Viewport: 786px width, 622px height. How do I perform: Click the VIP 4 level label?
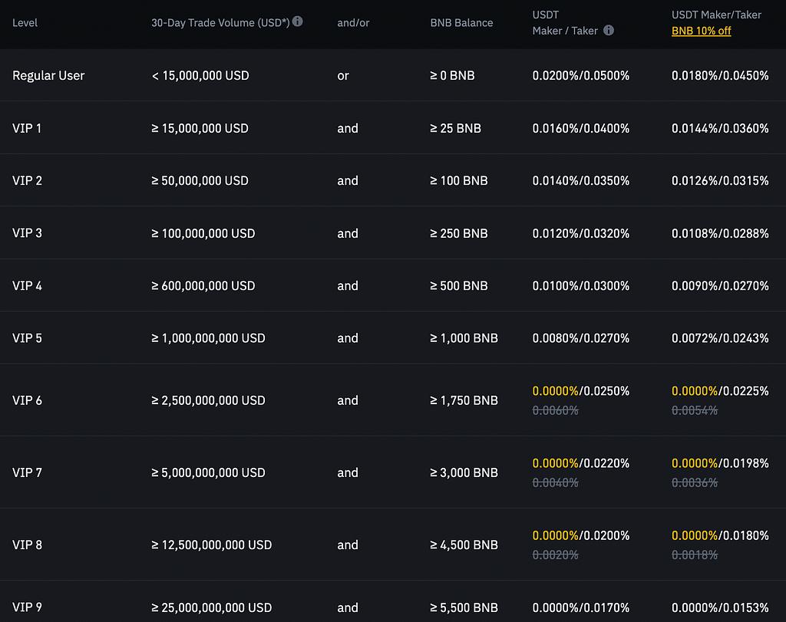coord(27,285)
